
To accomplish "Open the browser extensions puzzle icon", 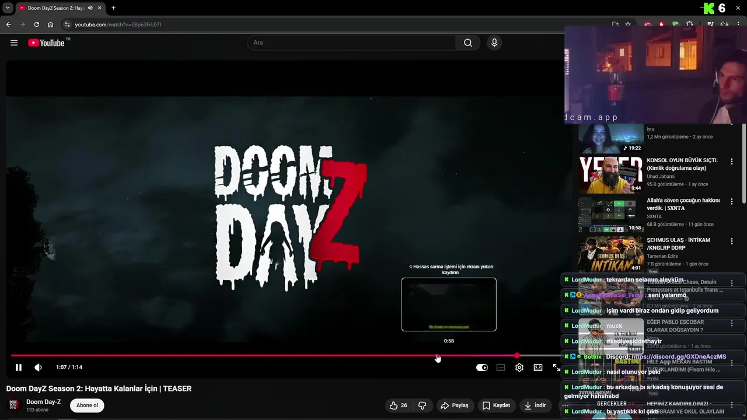I will [x=689, y=24].
